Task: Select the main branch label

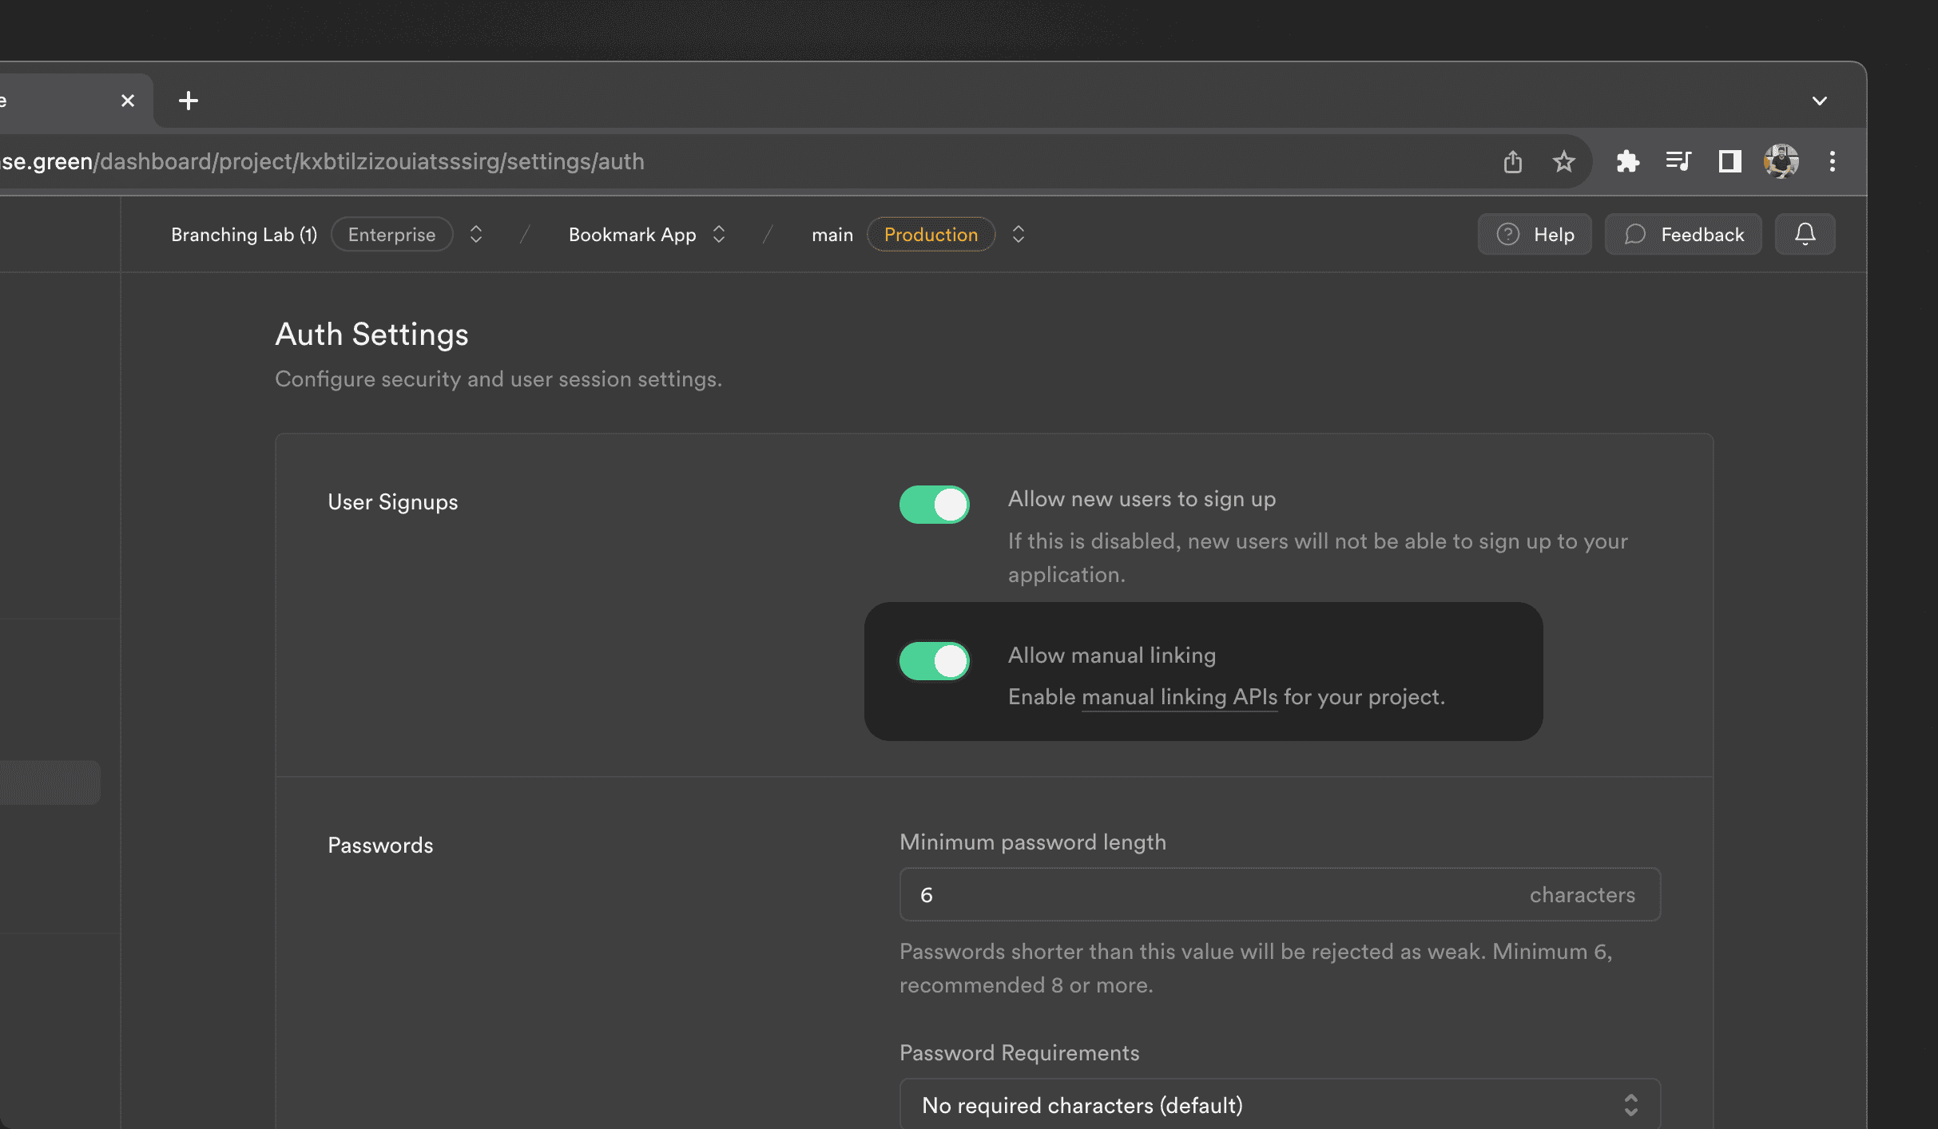Action: [832, 235]
